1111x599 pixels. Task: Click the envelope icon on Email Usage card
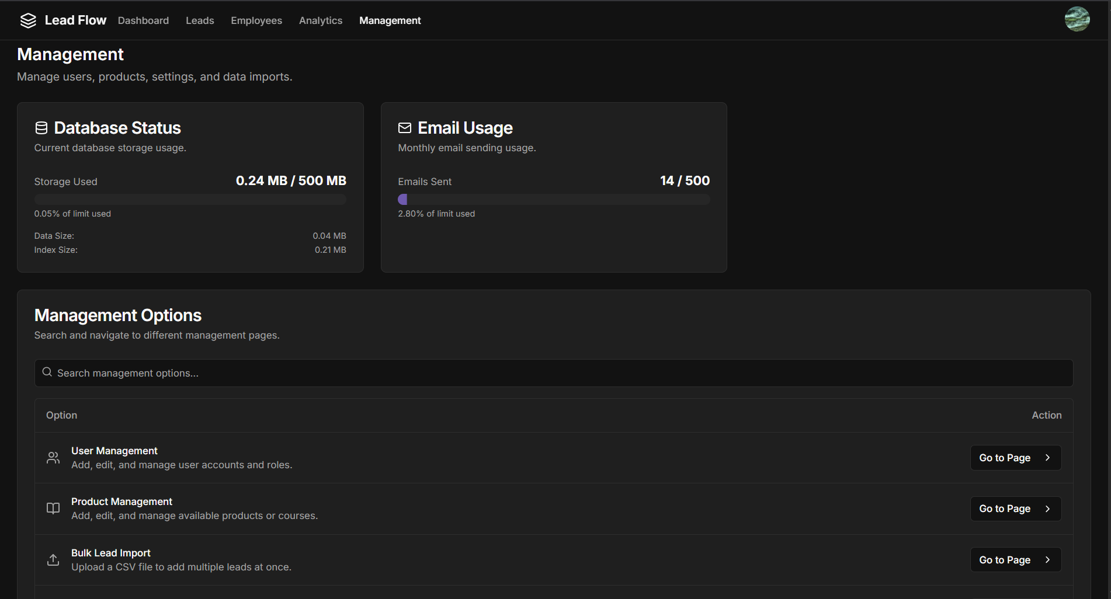[x=404, y=128]
